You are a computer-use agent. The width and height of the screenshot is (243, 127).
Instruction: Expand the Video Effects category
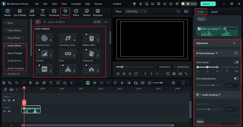pyautogui.click(x=14, y=31)
